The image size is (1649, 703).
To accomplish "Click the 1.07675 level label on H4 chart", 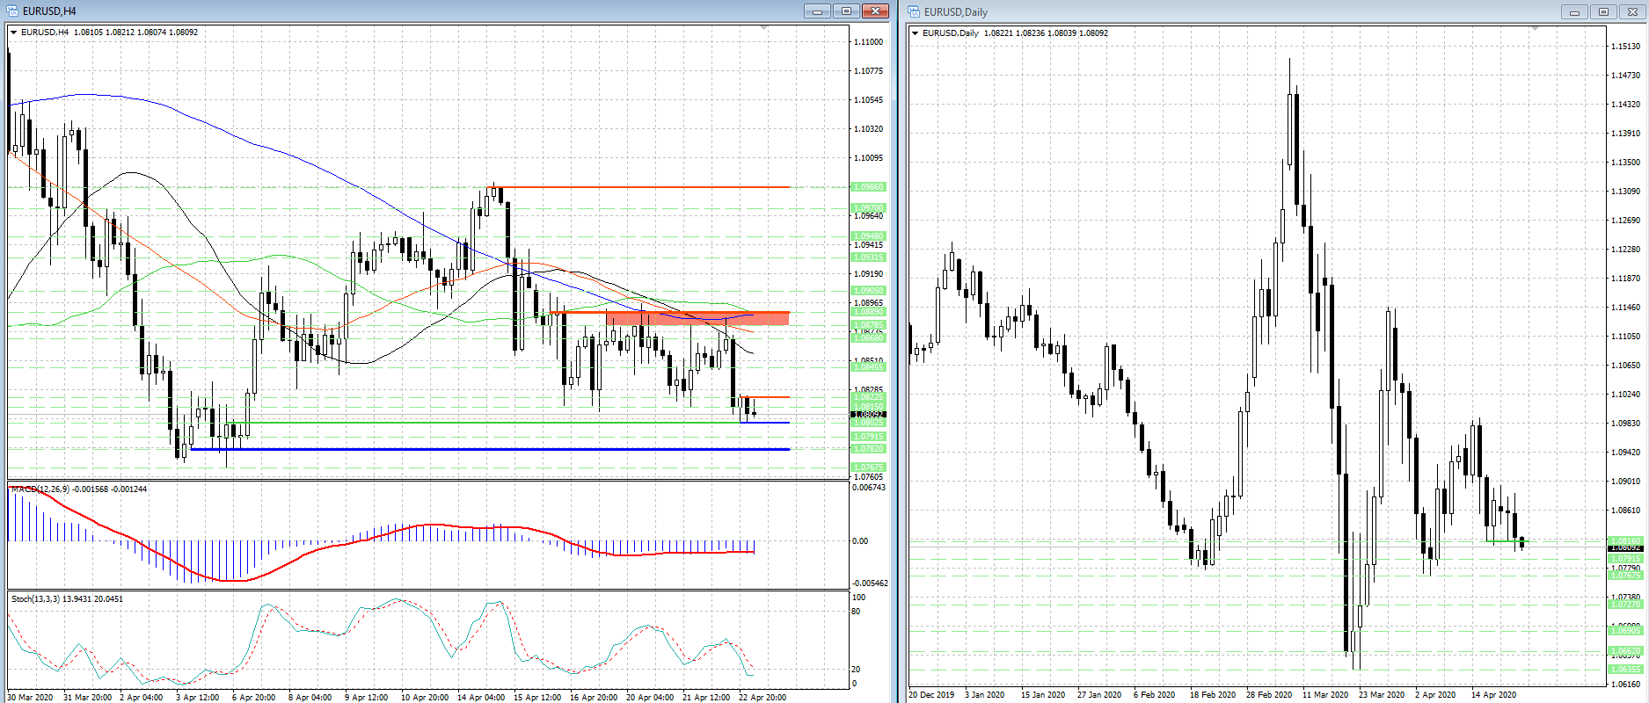I will click(869, 467).
